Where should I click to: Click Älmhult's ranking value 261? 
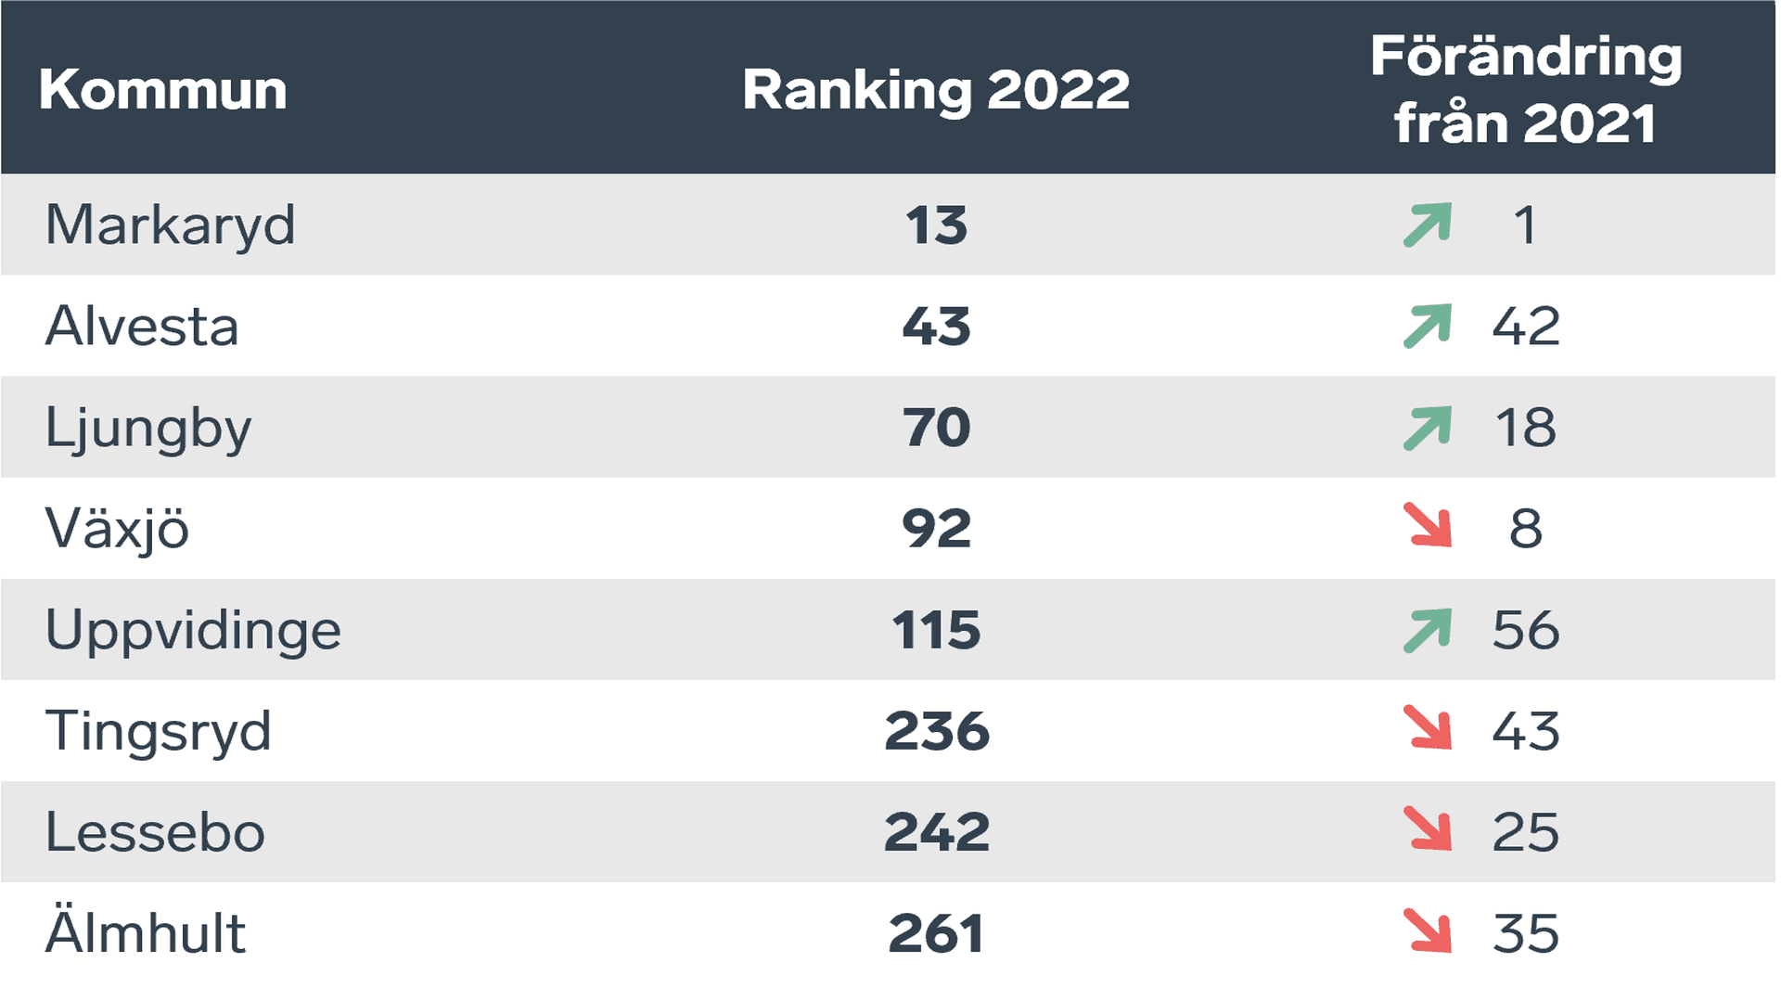(937, 933)
